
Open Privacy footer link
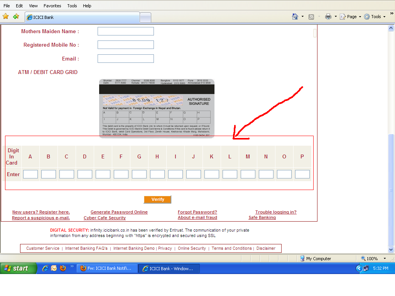pos(165,248)
